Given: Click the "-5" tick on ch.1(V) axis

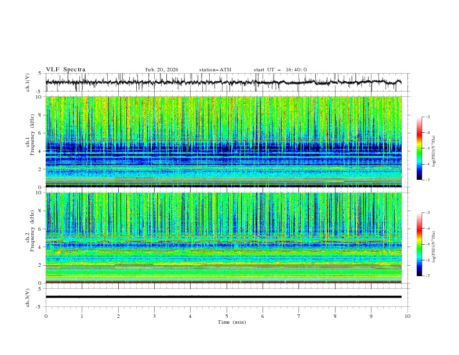Looking at the screenshot, I should [x=39, y=92].
